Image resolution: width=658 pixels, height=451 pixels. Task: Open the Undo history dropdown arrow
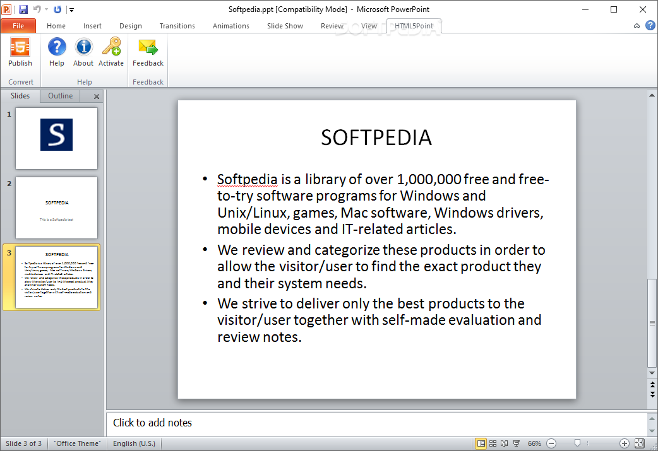click(46, 9)
